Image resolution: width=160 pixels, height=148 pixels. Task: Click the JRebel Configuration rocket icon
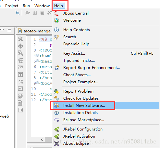coord(57,129)
